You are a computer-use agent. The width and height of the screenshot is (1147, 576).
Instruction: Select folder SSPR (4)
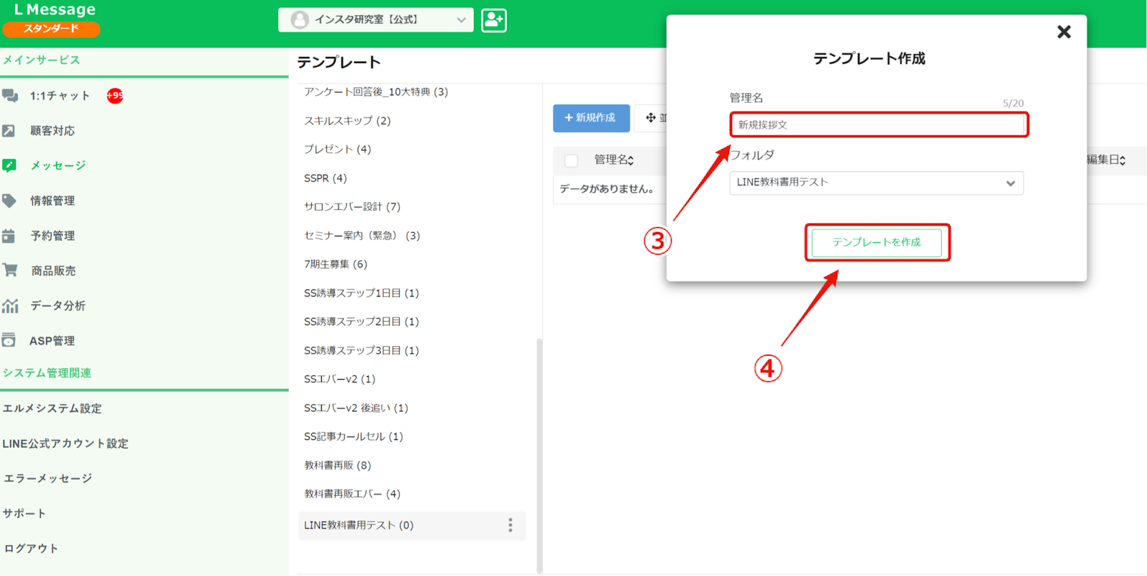click(x=325, y=178)
